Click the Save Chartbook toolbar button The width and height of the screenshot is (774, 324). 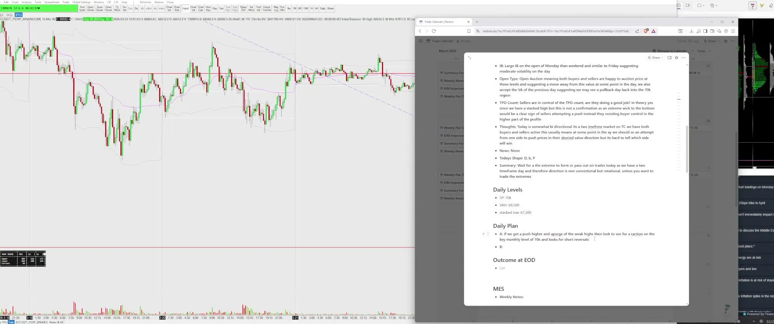99,9
